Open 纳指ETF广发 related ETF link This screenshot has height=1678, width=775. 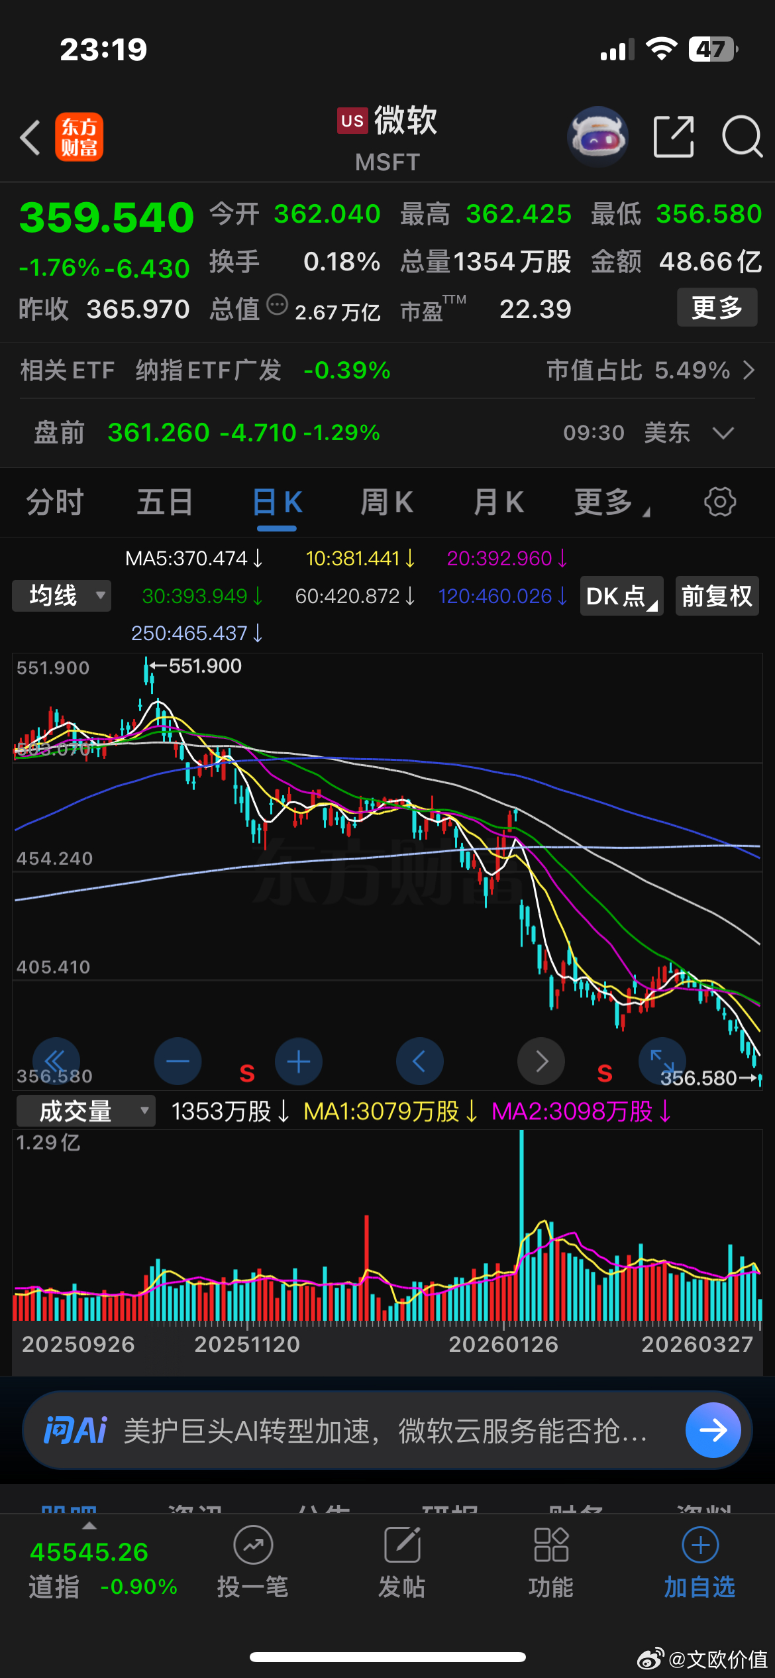(208, 370)
